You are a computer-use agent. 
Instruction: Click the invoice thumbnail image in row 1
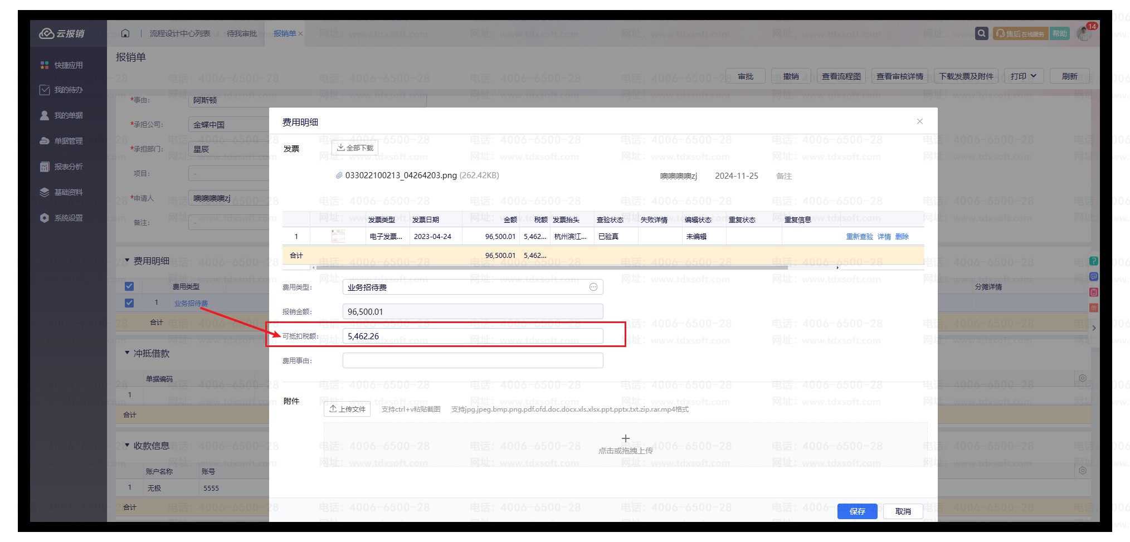tap(338, 236)
